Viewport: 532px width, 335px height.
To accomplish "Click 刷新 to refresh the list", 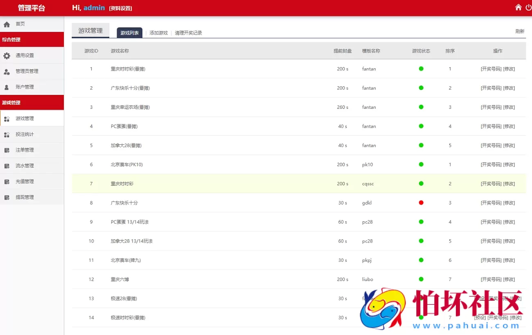I will coord(520,31).
